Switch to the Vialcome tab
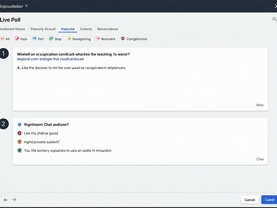 [x=68, y=29]
